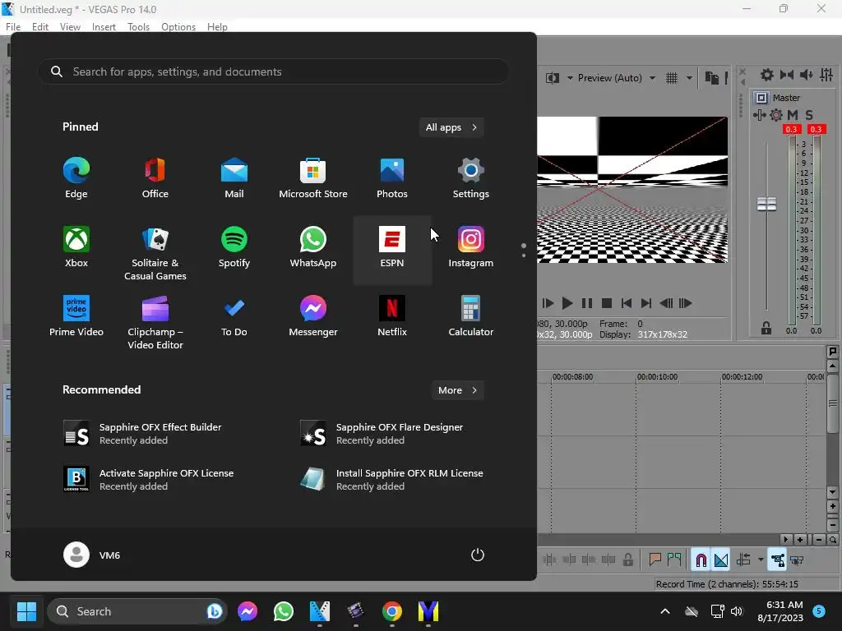Viewport: 842px width, 631px height.
Task: Toggle Split Screen View in VEGAS preview
Action: coord(553,78)
